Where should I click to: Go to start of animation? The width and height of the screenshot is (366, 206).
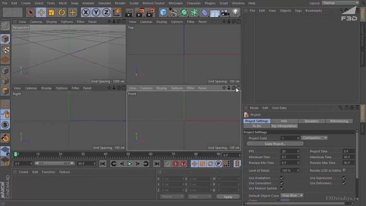103,164
